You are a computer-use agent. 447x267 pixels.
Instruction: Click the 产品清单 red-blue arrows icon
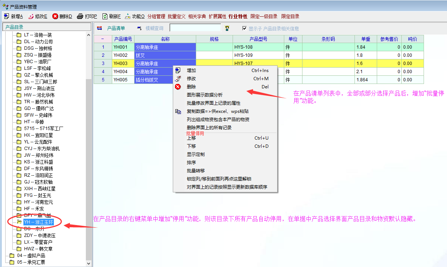(x=100, y=28)
